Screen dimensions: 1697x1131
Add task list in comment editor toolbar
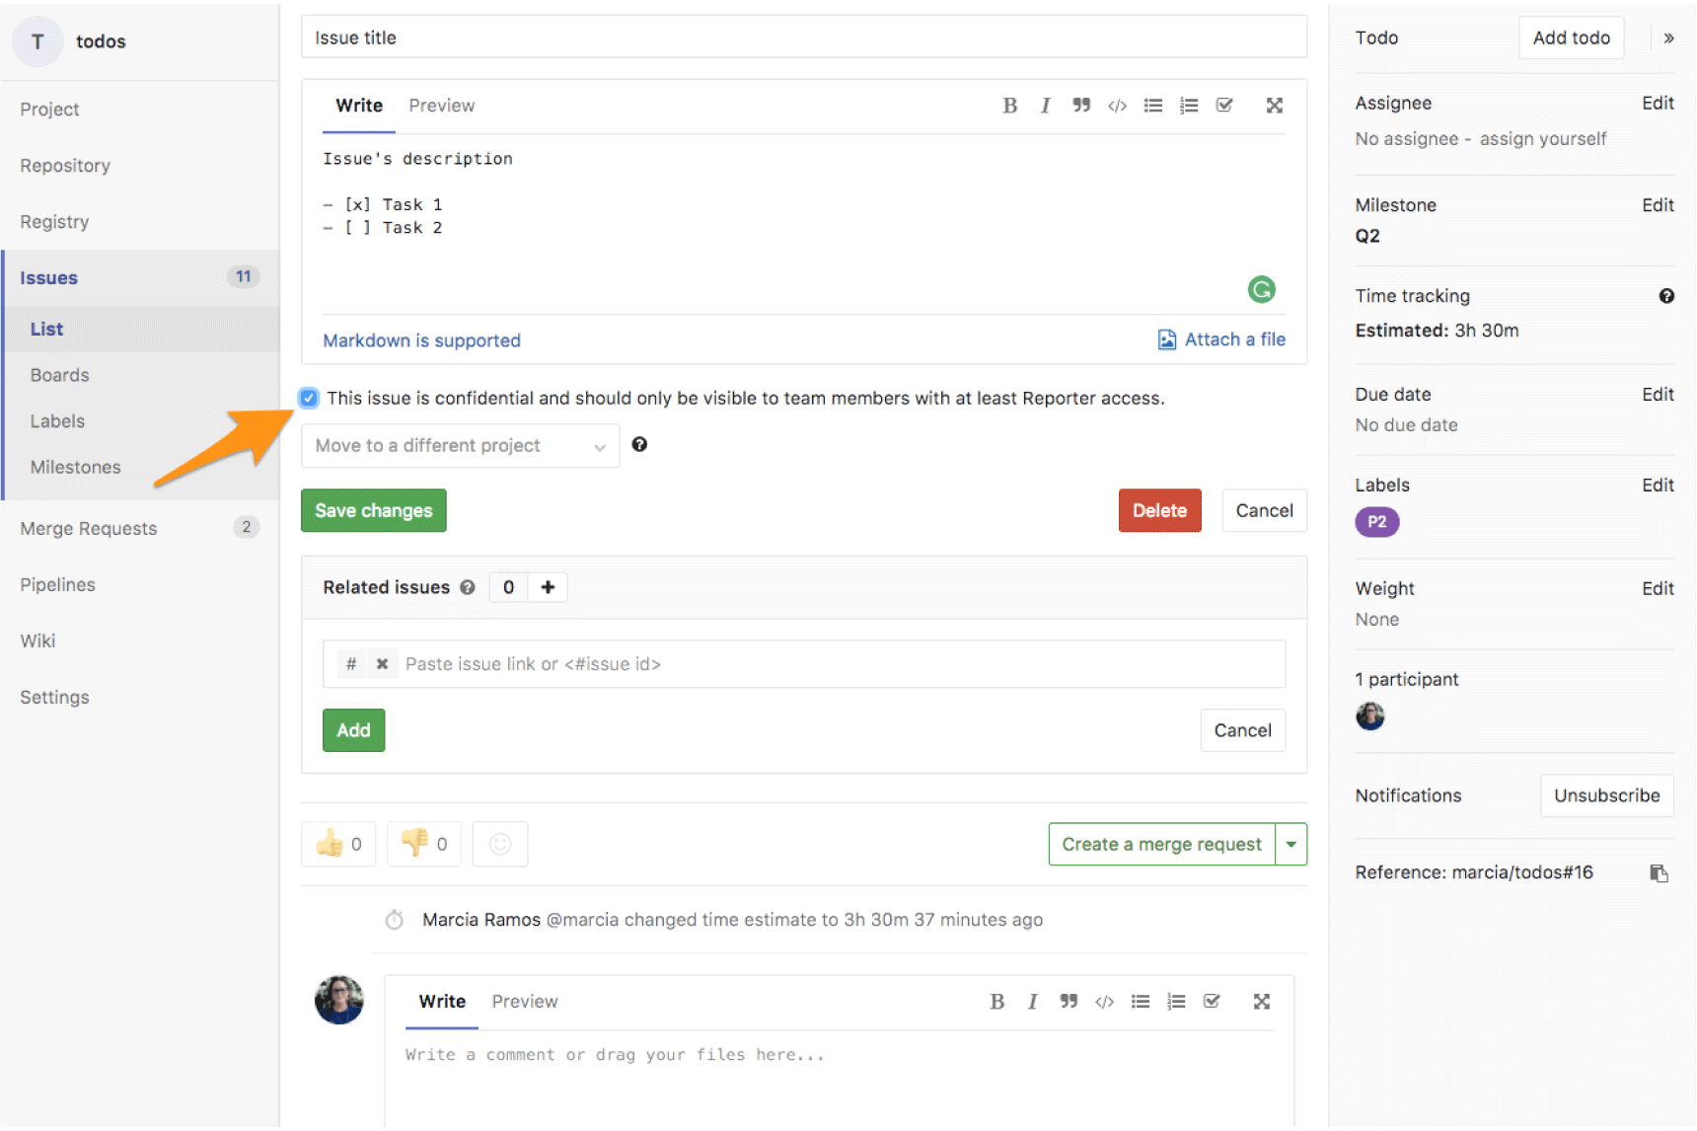coord(1212,1002)
